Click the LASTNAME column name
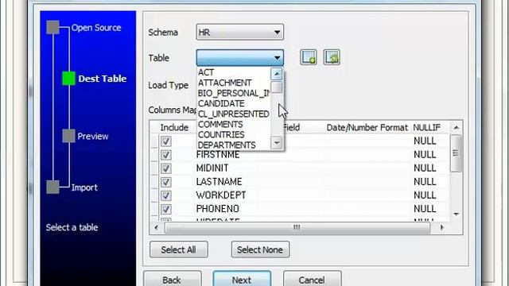Screen dimensions: 509x286 220,182
